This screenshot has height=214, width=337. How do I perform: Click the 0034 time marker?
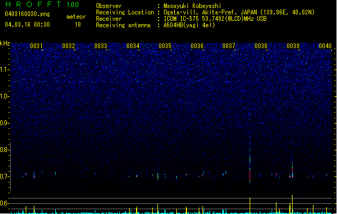click(133, 45)
